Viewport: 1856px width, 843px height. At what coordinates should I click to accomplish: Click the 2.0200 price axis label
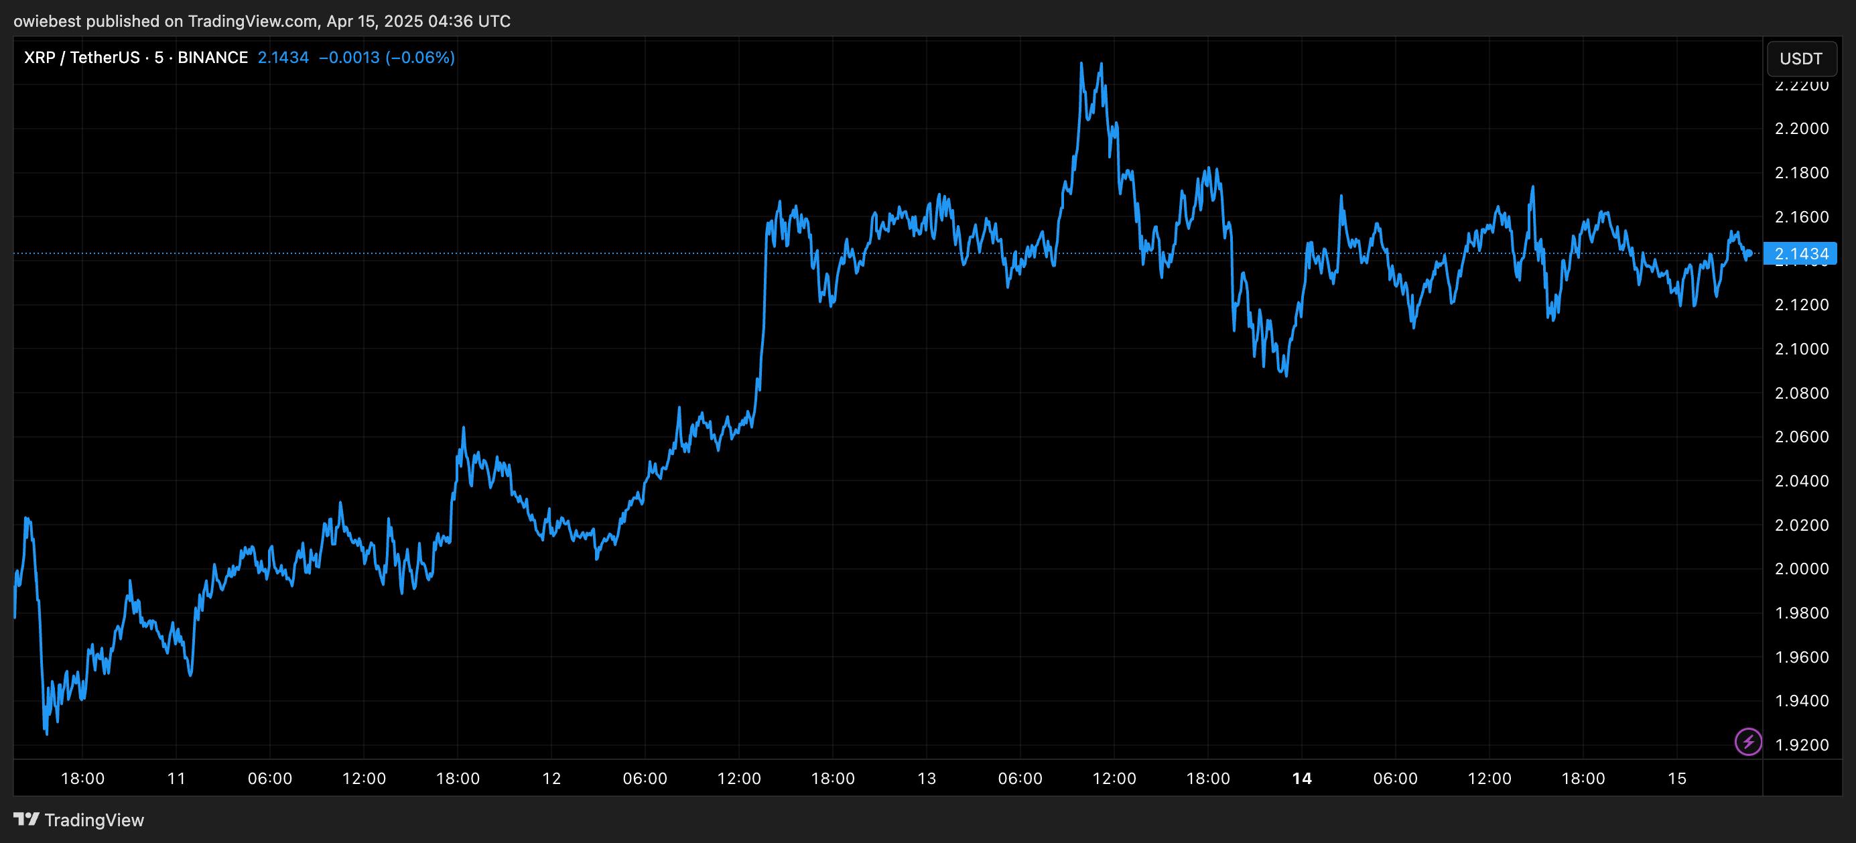(x=1801, y=525)
